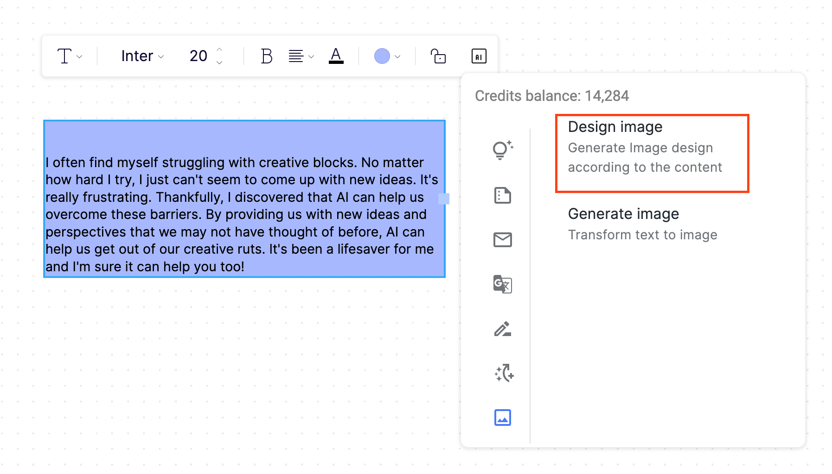832x474 pixels.
Task: Select the lightbulb ideas AI category
Action: pos(503,150)
